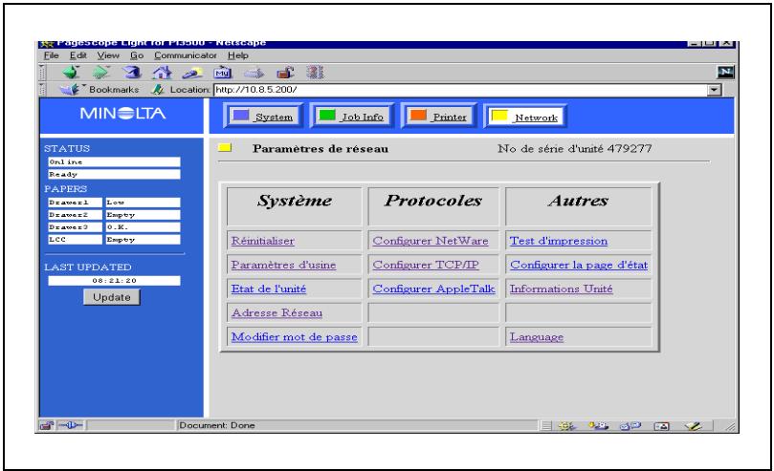The height and width of the screenshot is (471, 774).
Task: Click the Back arrow toolbar icon
Action: (71, 73)
